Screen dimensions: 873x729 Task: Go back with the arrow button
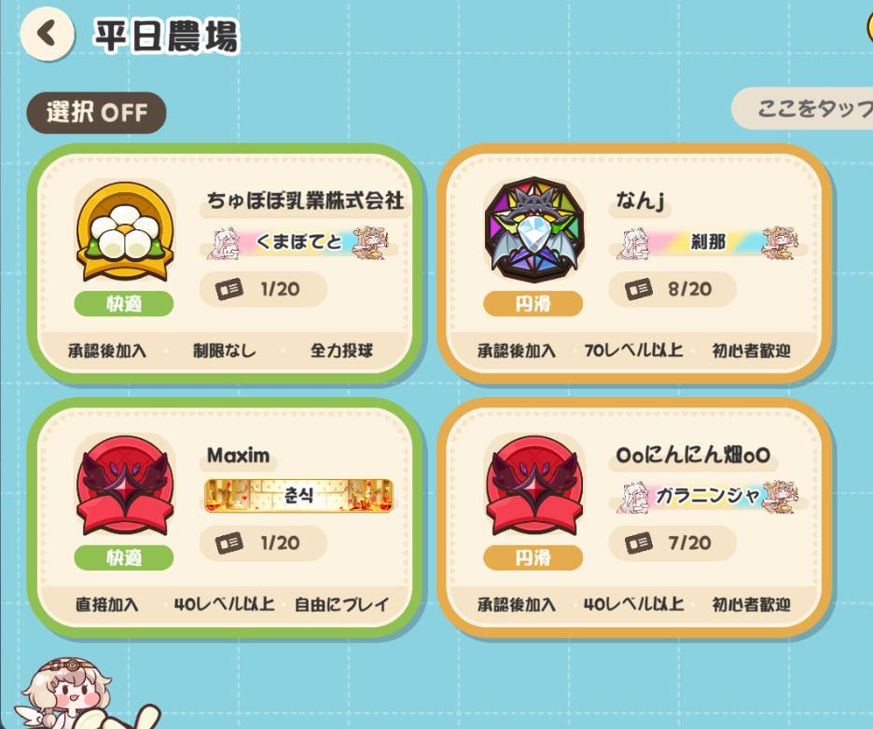48,34
